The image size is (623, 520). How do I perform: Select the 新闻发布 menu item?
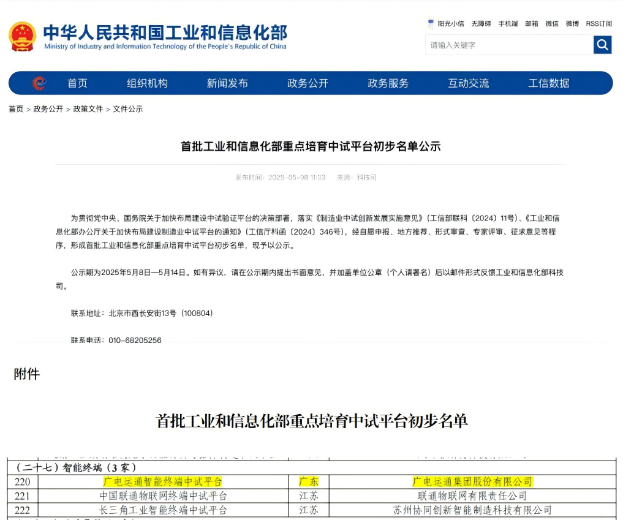pyautogui.click(x=227, y=83)
